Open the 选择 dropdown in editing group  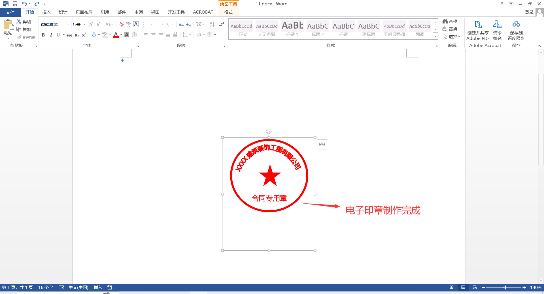[452, 37]
